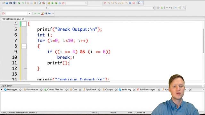The image size is (205, 115).
Task: Click the editor horizontal scrollbar
Action: [55, 82]
